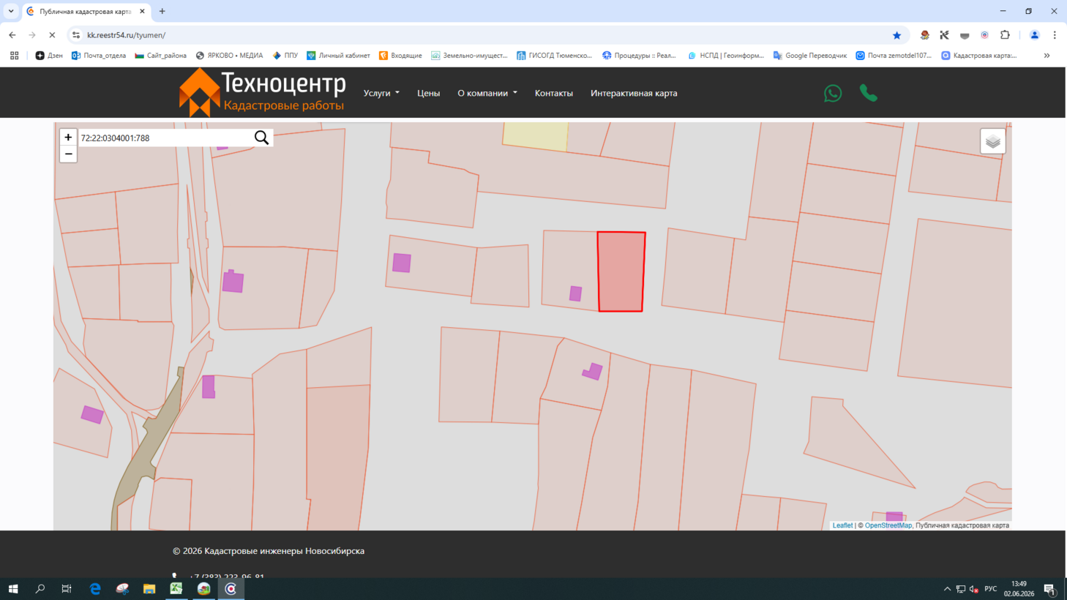The width and height of the screenshot is (1067, 600).
Task: Click the browser address bar URL
Action: click(126, 35)
